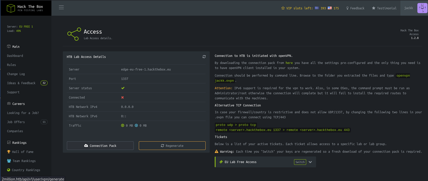The width and height of the screenshot is (428, 181).
Task: Click the 'Tickets' heading
Action: (x=221, y=137)
